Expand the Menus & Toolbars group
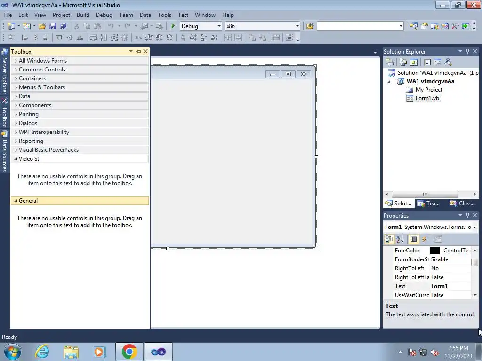The width and height of the screenshot is (482, 361). coord(16,87)
